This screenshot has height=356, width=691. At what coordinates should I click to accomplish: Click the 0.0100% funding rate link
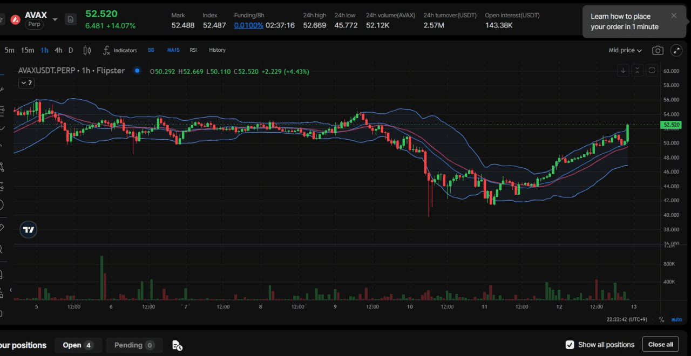tap(248, 25)
